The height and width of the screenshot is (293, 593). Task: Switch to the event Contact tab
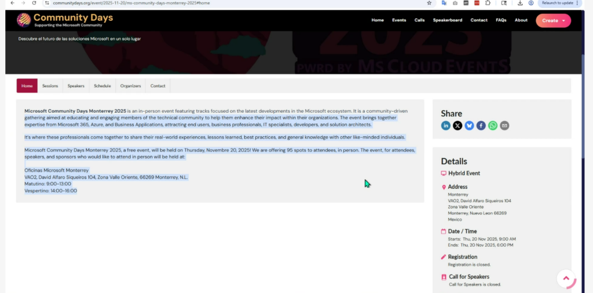(x=158, y=86)
